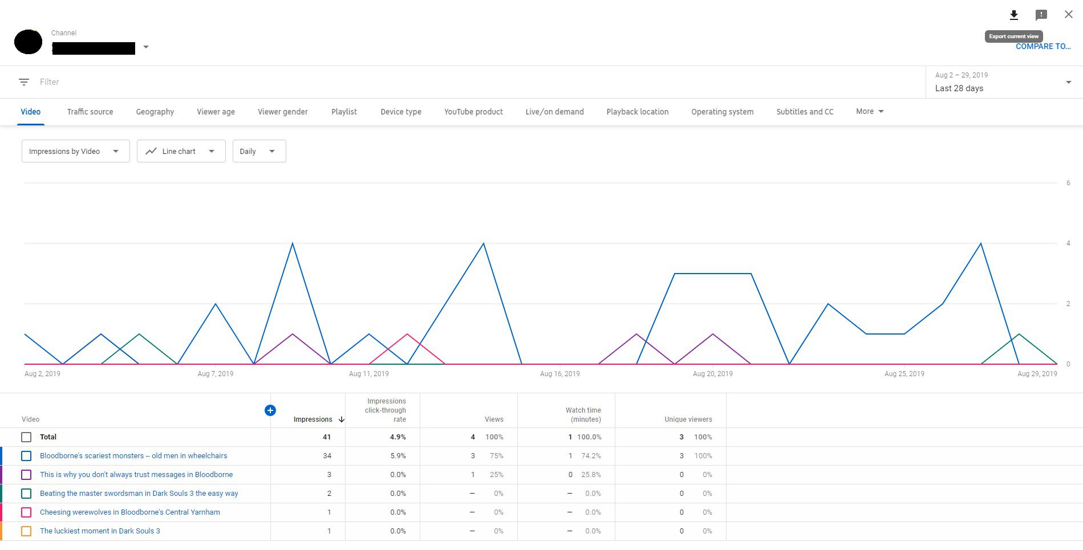Open Beating the master swordsman in Dark Souls 3 link
The width and height of the screenshot is (1083, 550).
[x=139, y=494]
